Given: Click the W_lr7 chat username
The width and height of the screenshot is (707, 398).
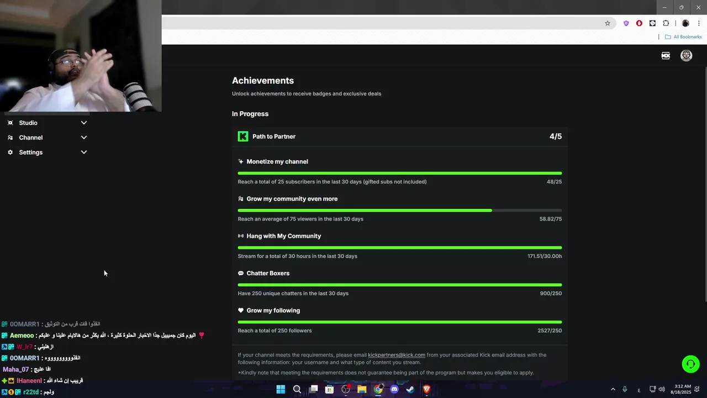Looking at the screenshot, I should (24, 347).
